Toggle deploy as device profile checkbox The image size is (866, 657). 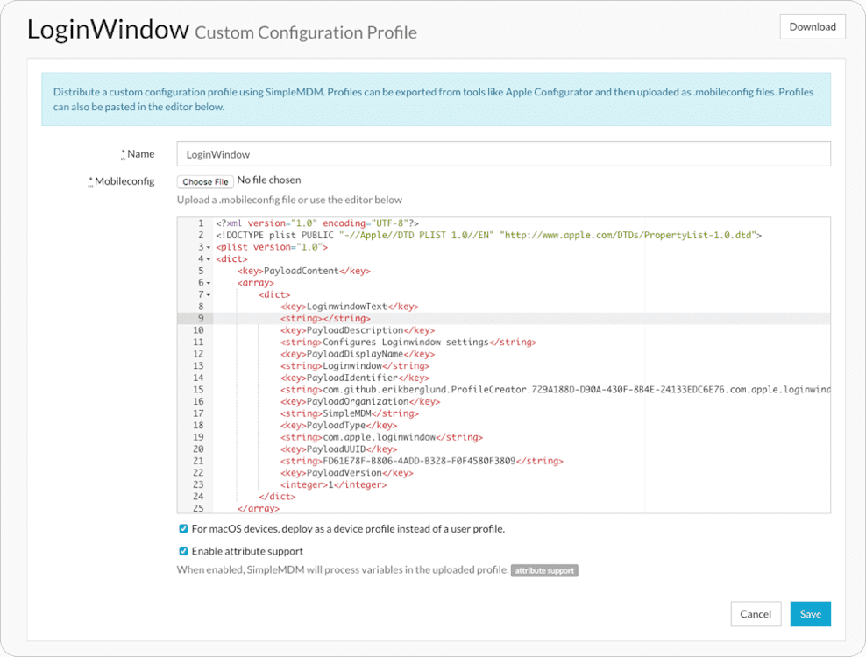pyautogui.click(x=183, y=529)
